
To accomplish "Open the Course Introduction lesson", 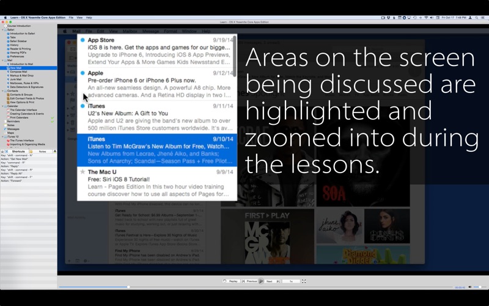I will pos(19,26).
